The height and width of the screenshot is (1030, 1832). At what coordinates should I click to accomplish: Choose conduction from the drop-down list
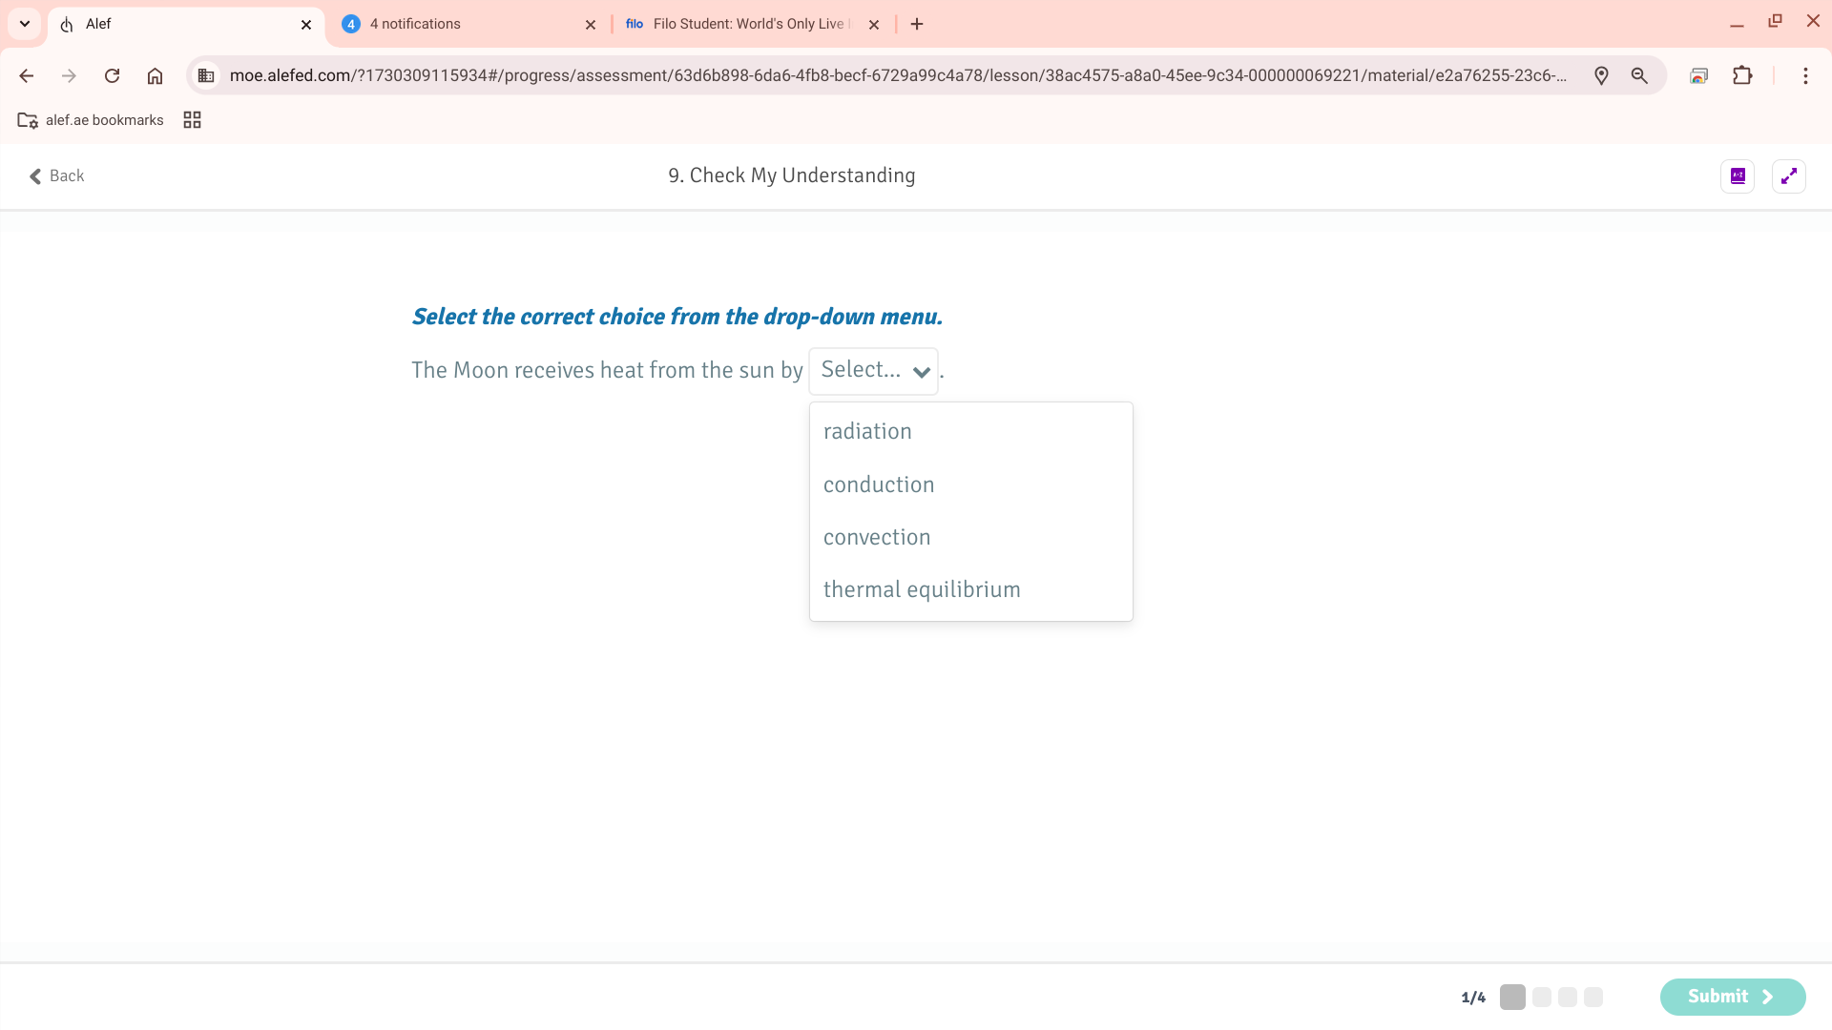[878, 484]
